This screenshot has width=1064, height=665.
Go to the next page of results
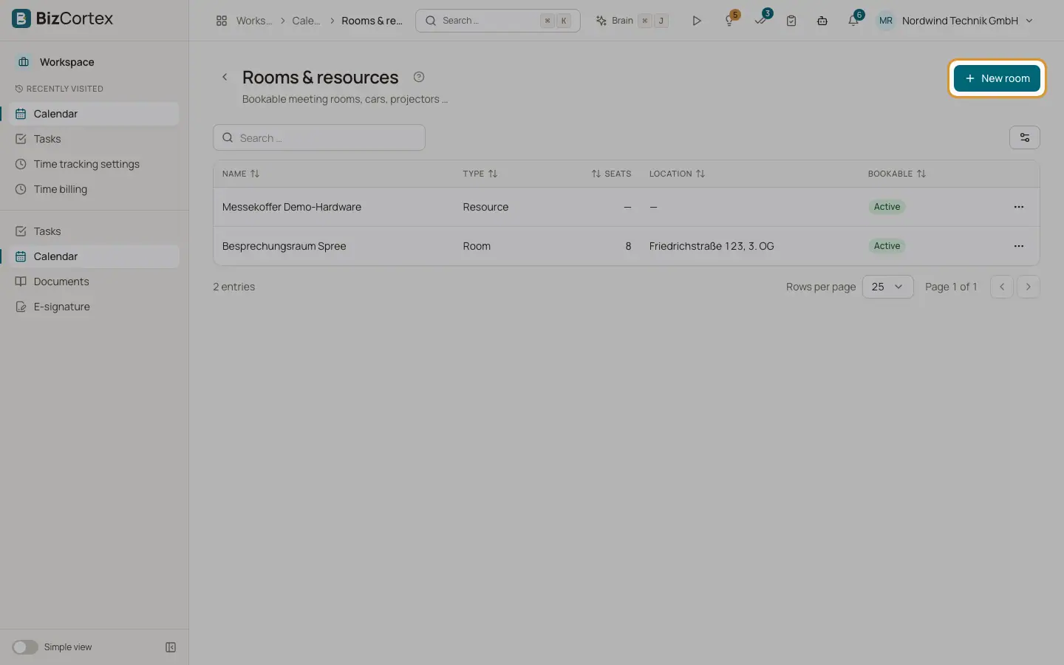tap(1029, 287)
